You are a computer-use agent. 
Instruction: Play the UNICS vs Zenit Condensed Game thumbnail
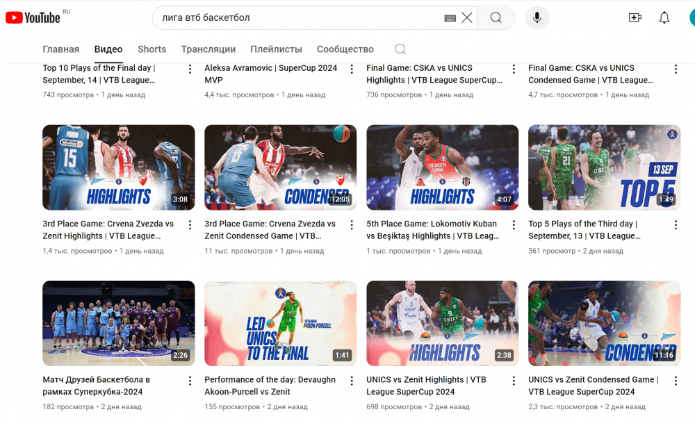(x=604, y=323)
